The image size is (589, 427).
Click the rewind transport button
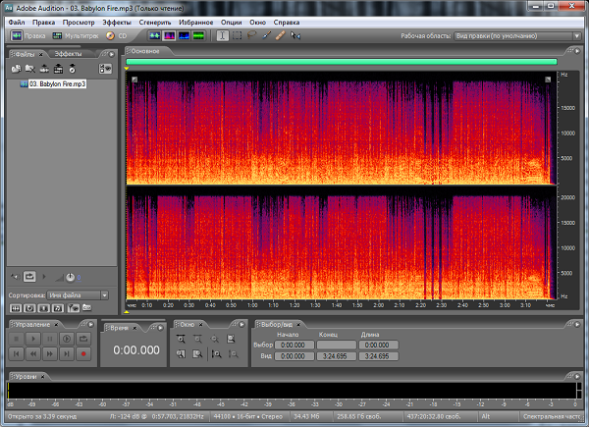(x=32, y=352)
